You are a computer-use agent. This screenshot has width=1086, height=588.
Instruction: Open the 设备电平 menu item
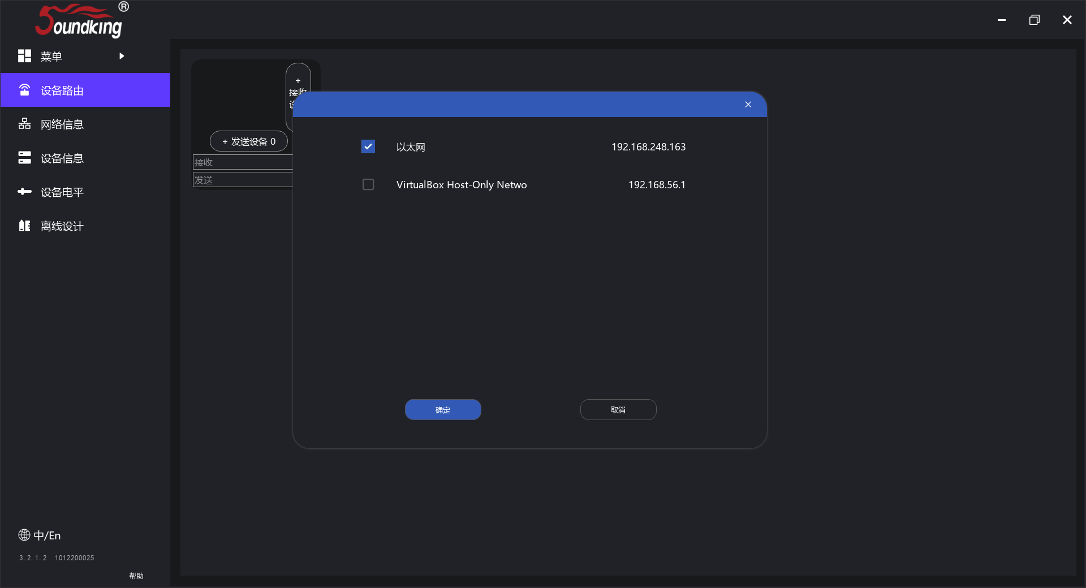click(62, 192)
